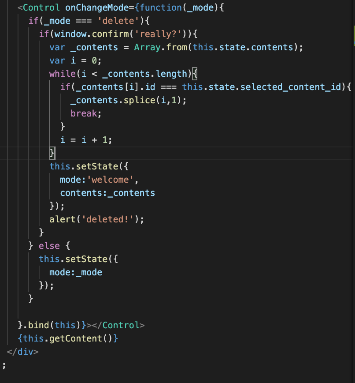Click _contents[i].id in the inner if

point(115,87)
